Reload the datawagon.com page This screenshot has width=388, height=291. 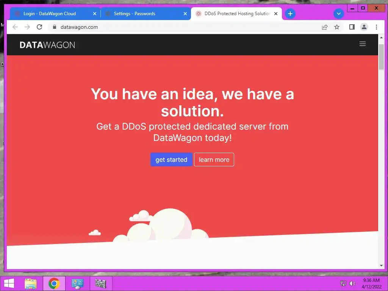39,27
